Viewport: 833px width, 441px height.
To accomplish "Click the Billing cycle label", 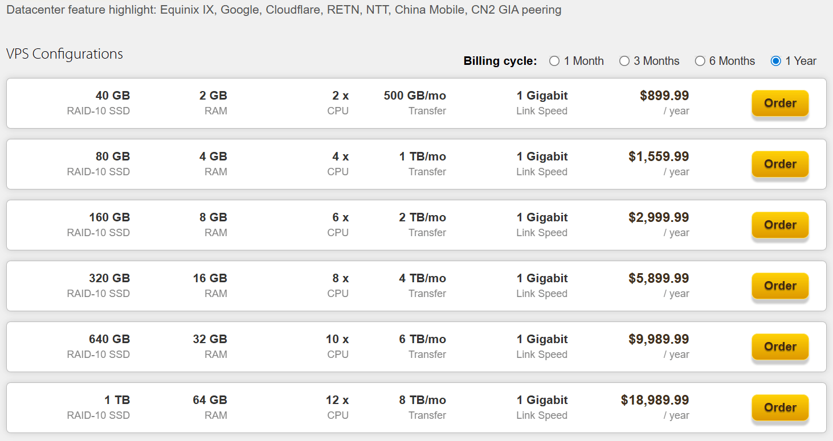I will pyautogui.click(x=500, y=61).
